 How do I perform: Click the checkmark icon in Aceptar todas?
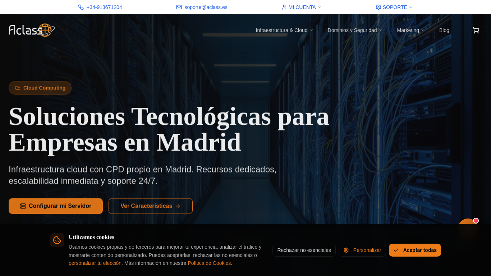396,250
